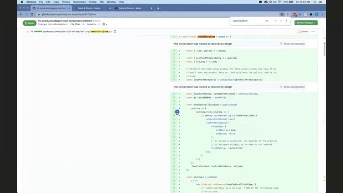Open 'Changes from all commits' dropdown
The height and width of the screenshot is (193, 343).
coord(53,24)
